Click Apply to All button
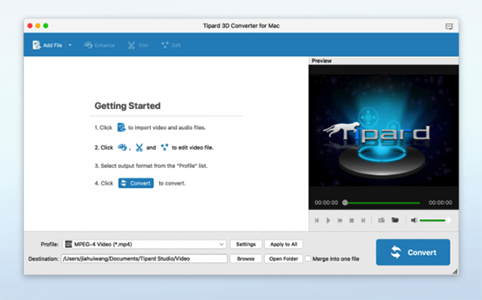Image resolution: width=482 pixels, height=300 pixels. pos(284,244)
